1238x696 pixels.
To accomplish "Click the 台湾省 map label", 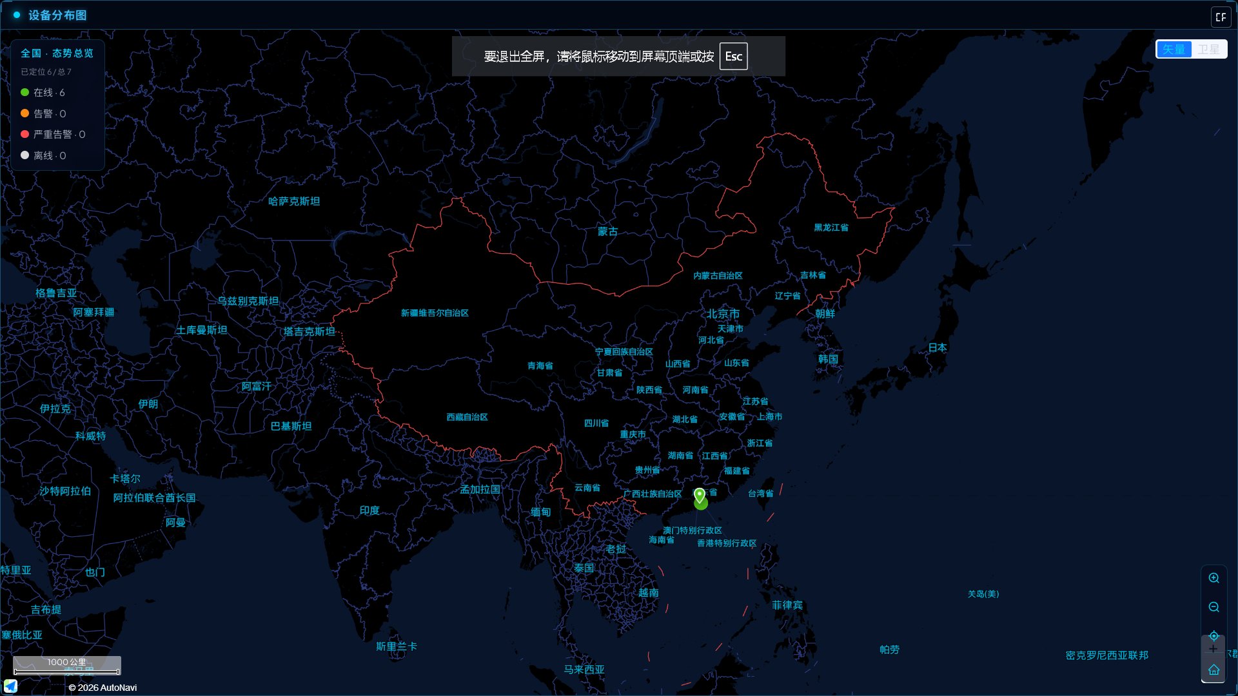I will [761, 494].
